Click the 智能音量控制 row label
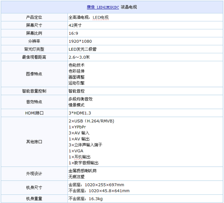Screen dimensions: 224x203 [34, 91]
